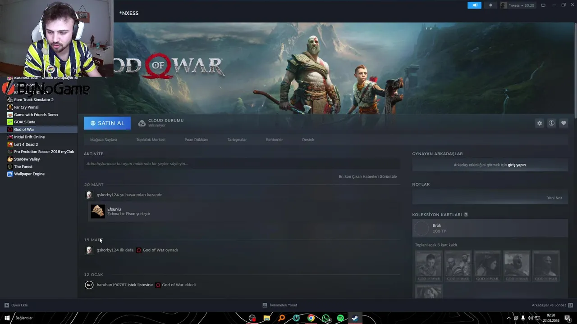Open the Koleksiyon Kartları help question icon
This screenshot has width=577, height=324.
click(466, 215)
